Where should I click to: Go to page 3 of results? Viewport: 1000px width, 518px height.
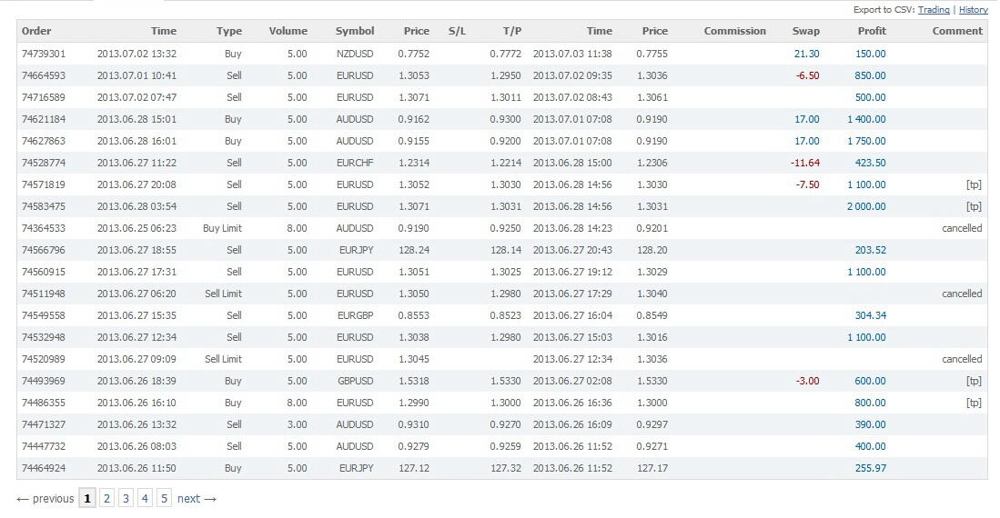click(126, 498)
